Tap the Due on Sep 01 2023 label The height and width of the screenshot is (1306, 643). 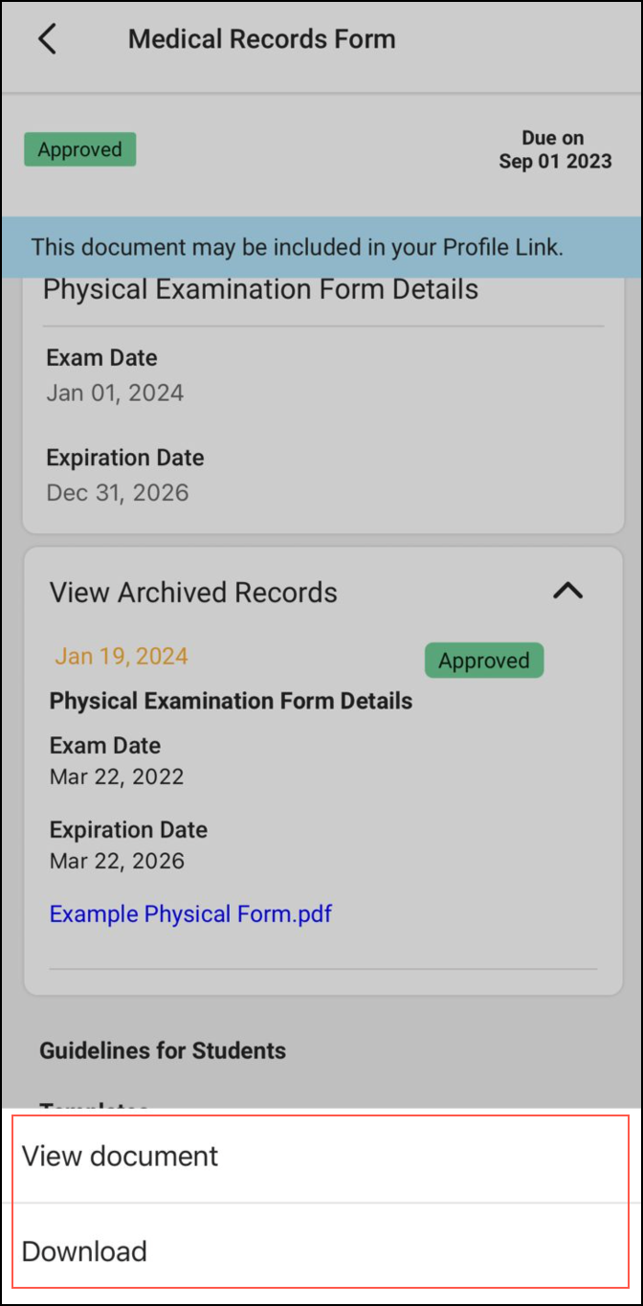pyautogui.click(x=555, y=149)
